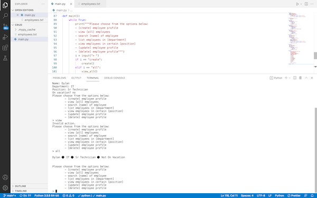The width and height of the screenshot is (317, 198).
Task: Switch to the main.py editor tab
Action: coord(60,4)
